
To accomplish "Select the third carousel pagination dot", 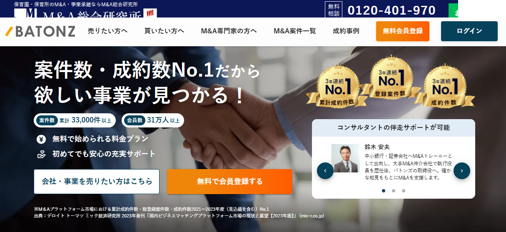I will click(x=404, y=191).
